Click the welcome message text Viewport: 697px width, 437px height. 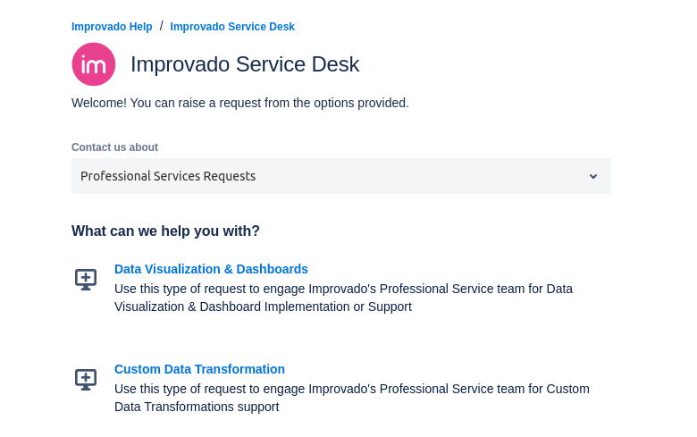coord(240,103)
